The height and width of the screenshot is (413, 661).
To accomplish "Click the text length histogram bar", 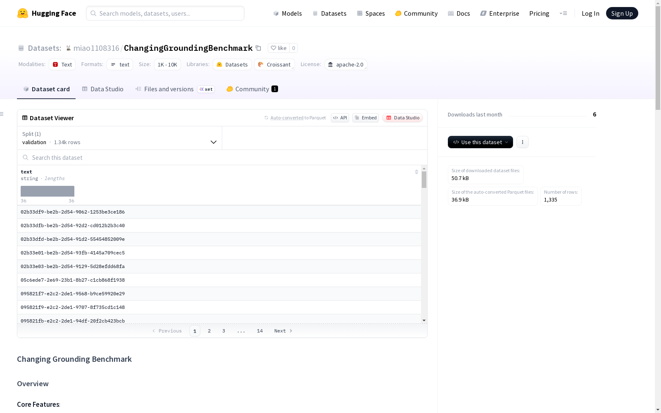I will pyautogui.click(x=48, y=191).
